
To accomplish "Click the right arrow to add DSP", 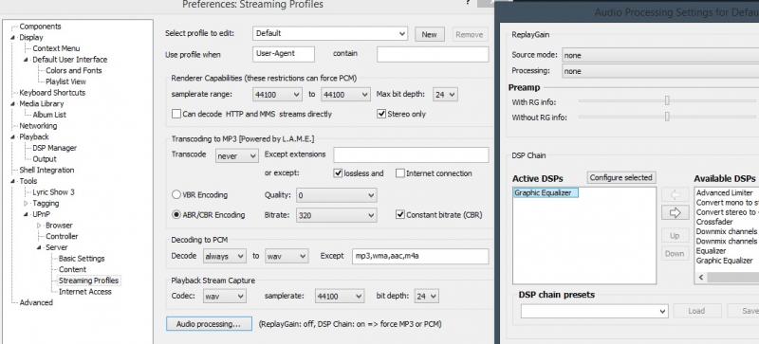I will [x=675, y=213].
